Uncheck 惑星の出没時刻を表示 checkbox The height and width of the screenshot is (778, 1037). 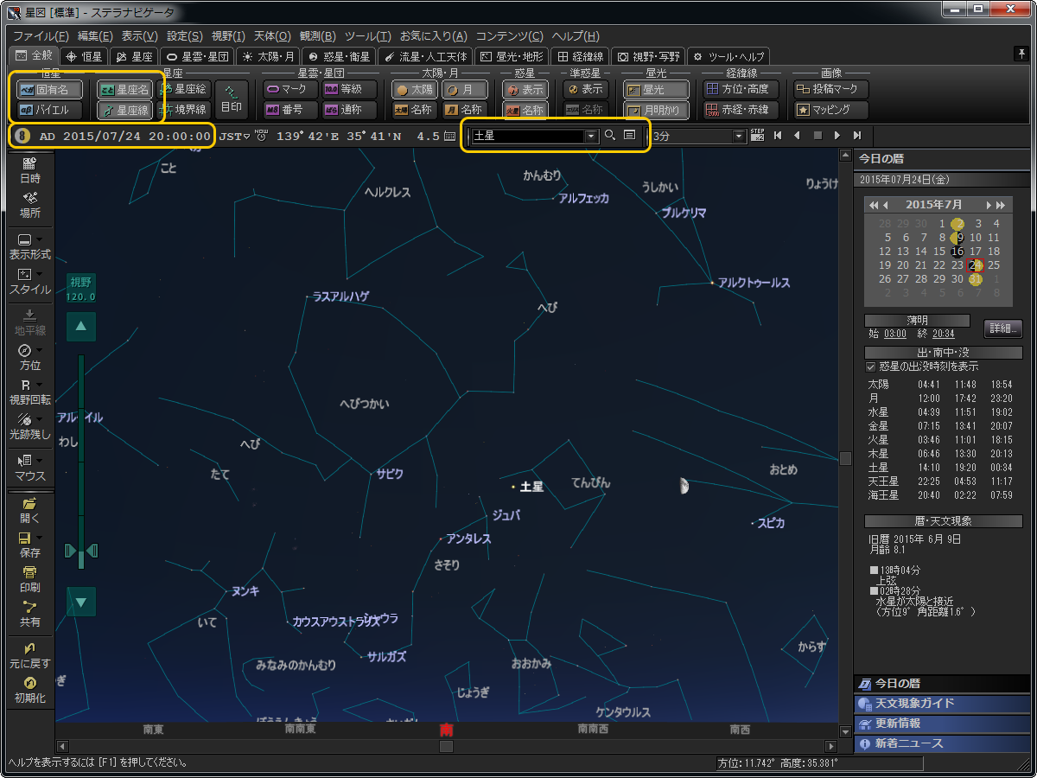871,367
